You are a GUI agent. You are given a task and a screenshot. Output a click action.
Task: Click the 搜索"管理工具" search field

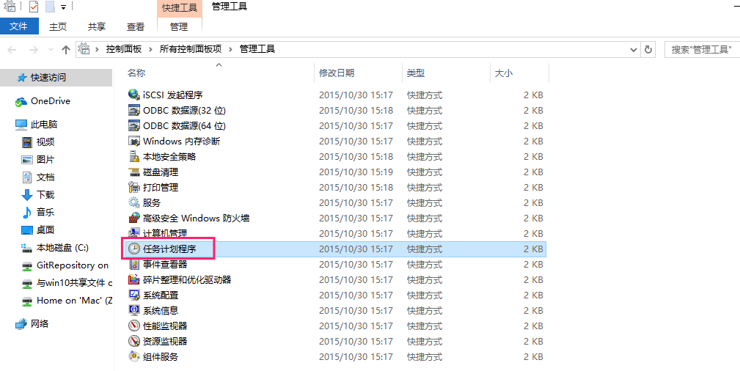[x=703, y=49]
